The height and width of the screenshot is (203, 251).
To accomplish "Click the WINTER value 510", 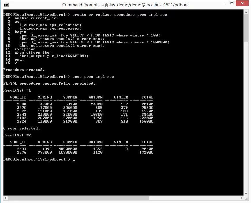I will tap(124, 121).
